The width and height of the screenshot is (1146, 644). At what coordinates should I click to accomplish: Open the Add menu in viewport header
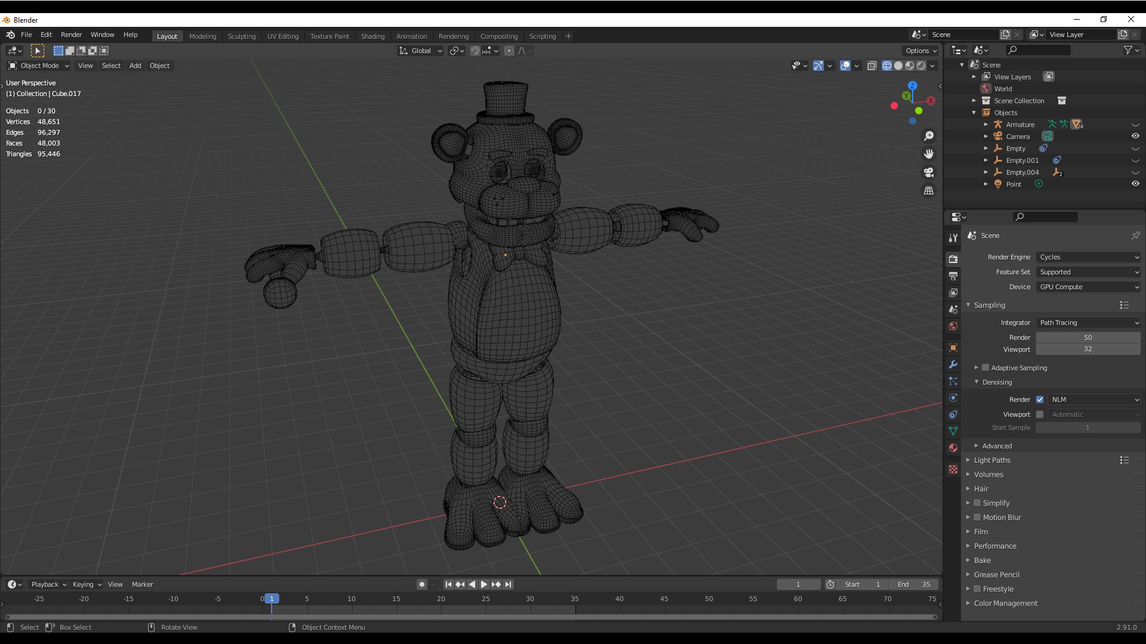(135, 66)
